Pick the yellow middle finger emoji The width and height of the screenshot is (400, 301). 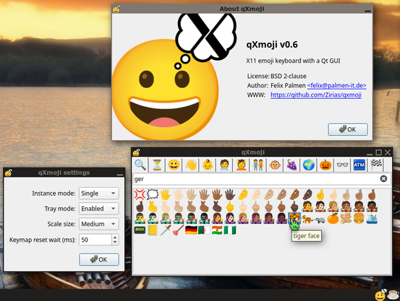coord(230,206)
